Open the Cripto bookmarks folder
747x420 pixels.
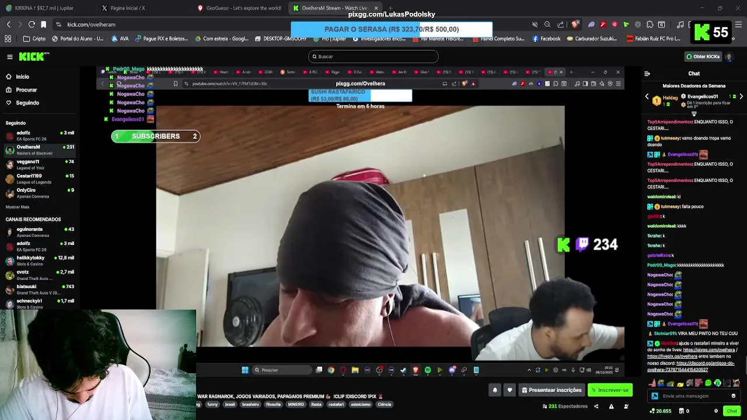click(34, 38)
